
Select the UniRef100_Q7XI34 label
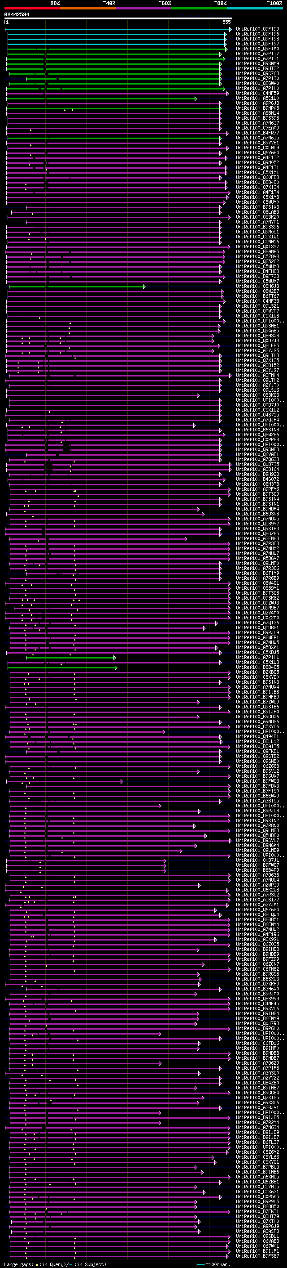257,188
